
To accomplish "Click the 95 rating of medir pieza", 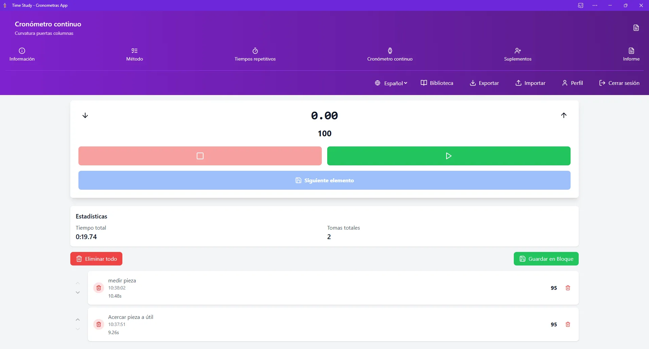I will coord(554,288).
